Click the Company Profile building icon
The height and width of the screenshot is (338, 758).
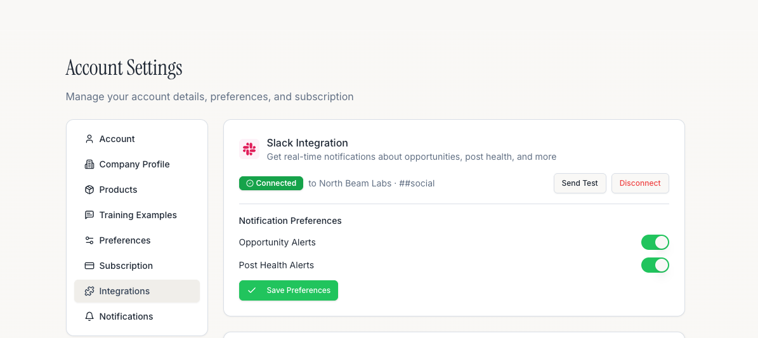pyautogui.click(x=89, y=164)
